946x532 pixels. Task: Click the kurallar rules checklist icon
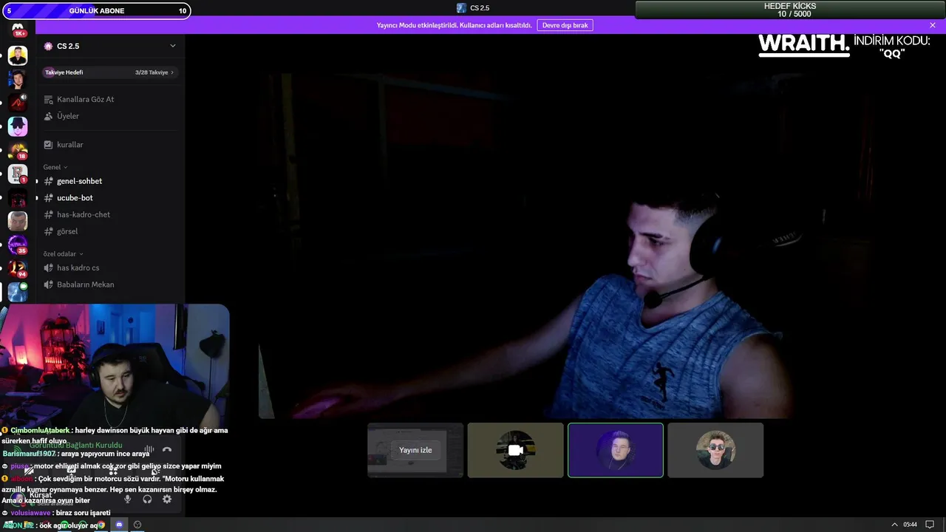point(48,145)
